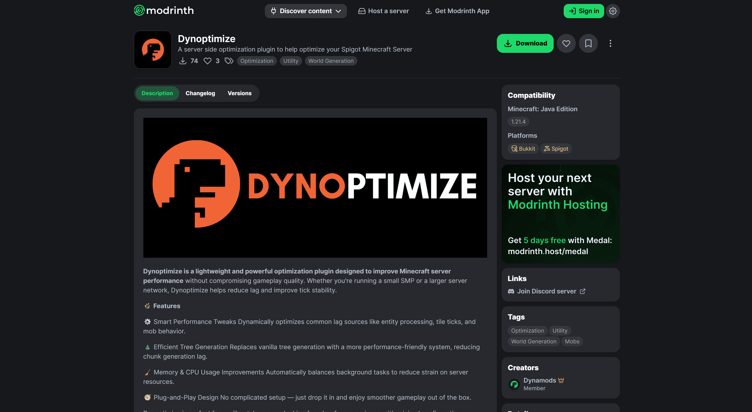Click the compass emoji before Plug-and-Play
752x412 pixels.
[x=147, y=397]
